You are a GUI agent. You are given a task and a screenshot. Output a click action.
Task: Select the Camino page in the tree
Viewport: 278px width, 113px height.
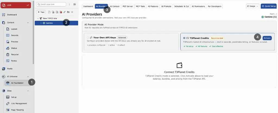pyautogui.click(x=56, y=23)
